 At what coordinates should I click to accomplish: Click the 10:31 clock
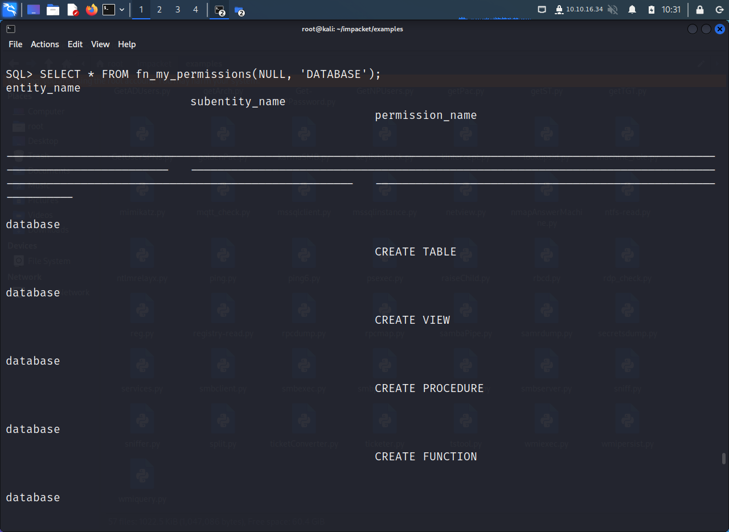click(x=671, y=10)
